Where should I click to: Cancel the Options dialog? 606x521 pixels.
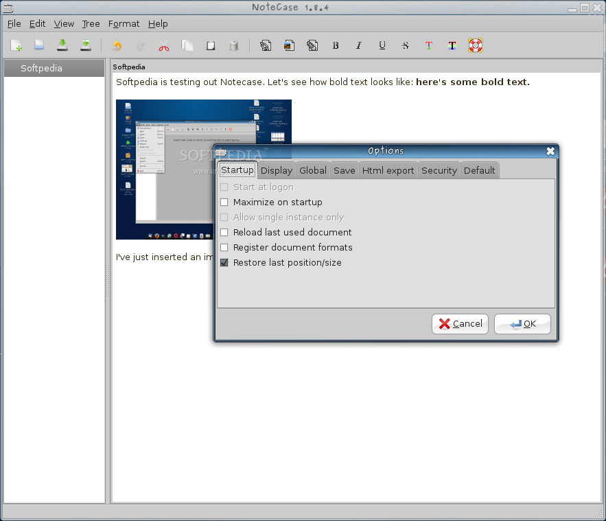(460, 324)
